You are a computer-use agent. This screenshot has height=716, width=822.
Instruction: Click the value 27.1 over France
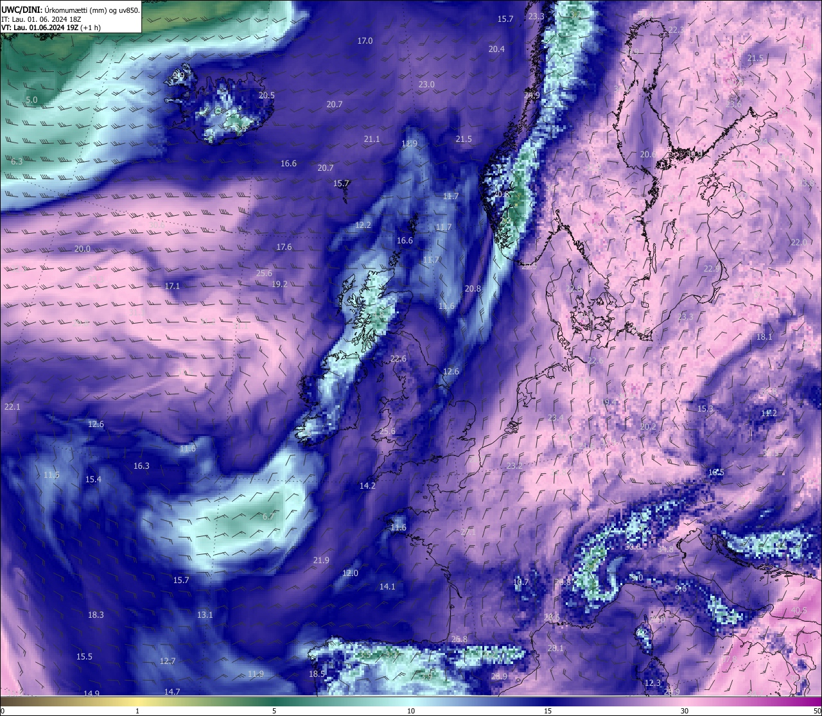tap(468, 532)
